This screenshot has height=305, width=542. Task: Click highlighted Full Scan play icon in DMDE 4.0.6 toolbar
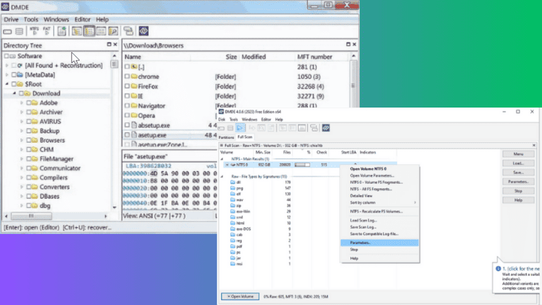point(241,128)
